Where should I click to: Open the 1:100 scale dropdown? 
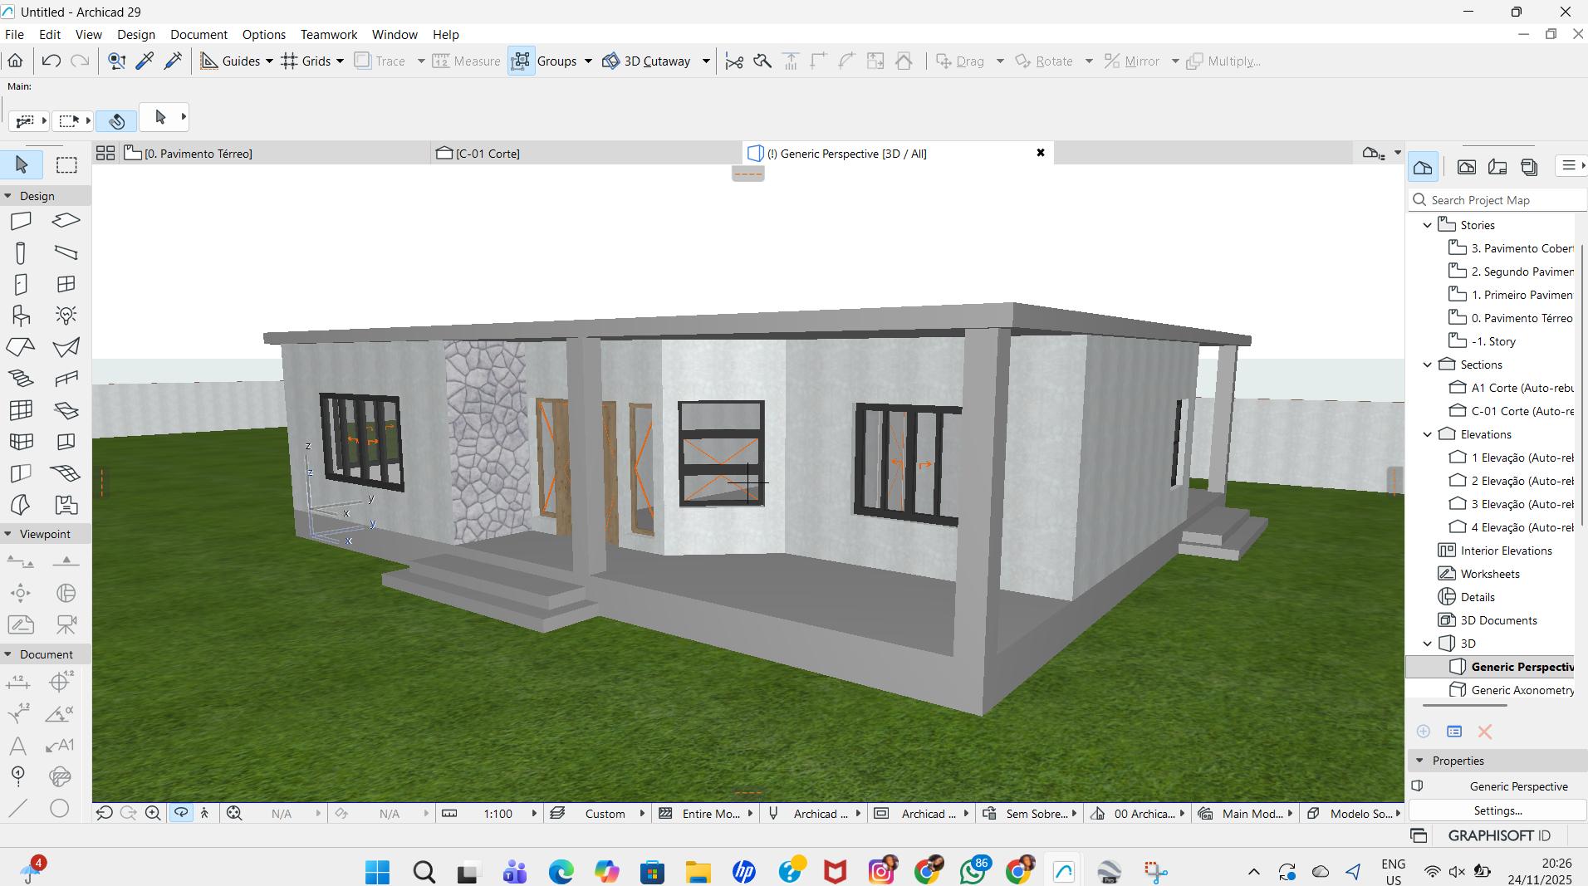click(x=534, y=814)
